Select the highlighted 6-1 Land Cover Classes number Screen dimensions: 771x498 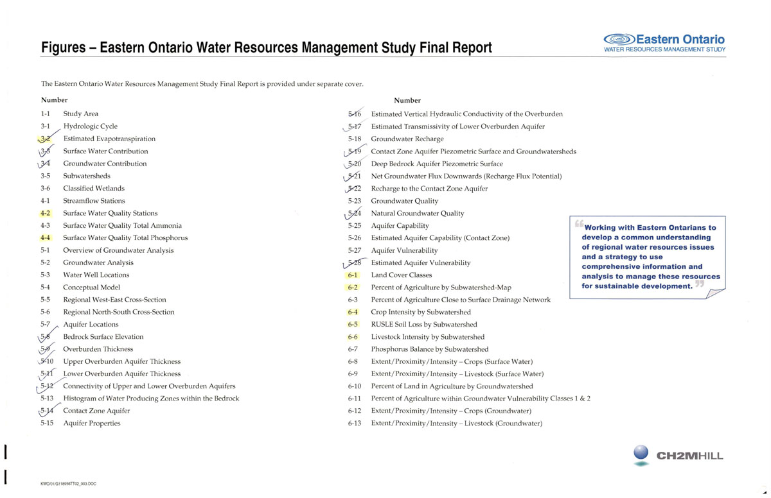[x=353, y=275]
